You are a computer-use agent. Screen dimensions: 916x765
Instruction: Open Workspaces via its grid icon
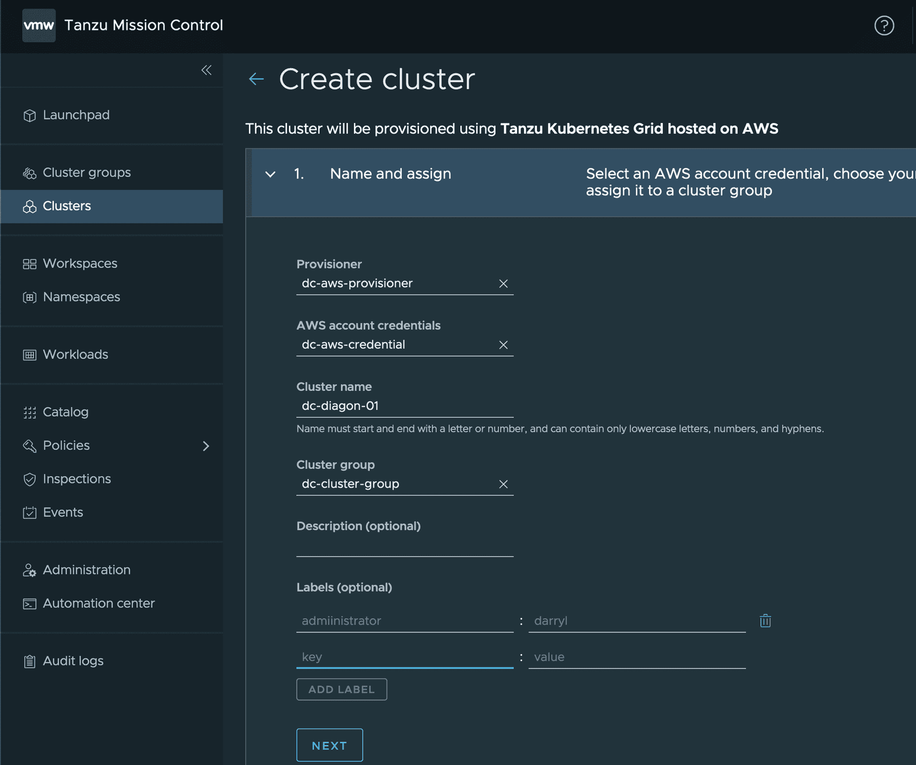[x=29, y=263]
